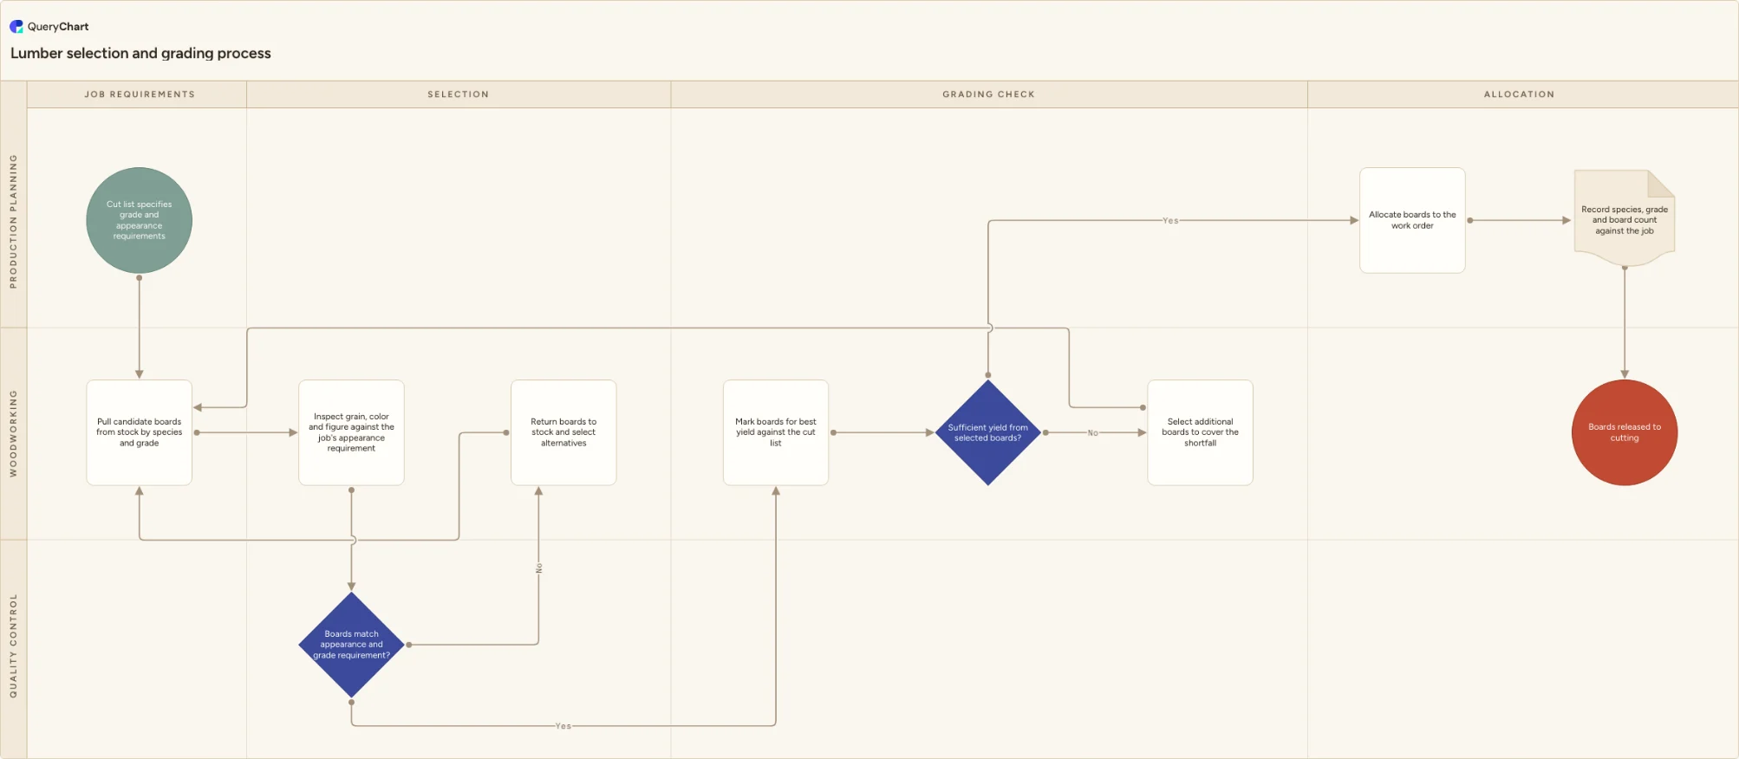Viewport: 1739px width, 759px height.
Task: Select the 'Allocate boards to the work order' node
Action: click(1412, 220)
